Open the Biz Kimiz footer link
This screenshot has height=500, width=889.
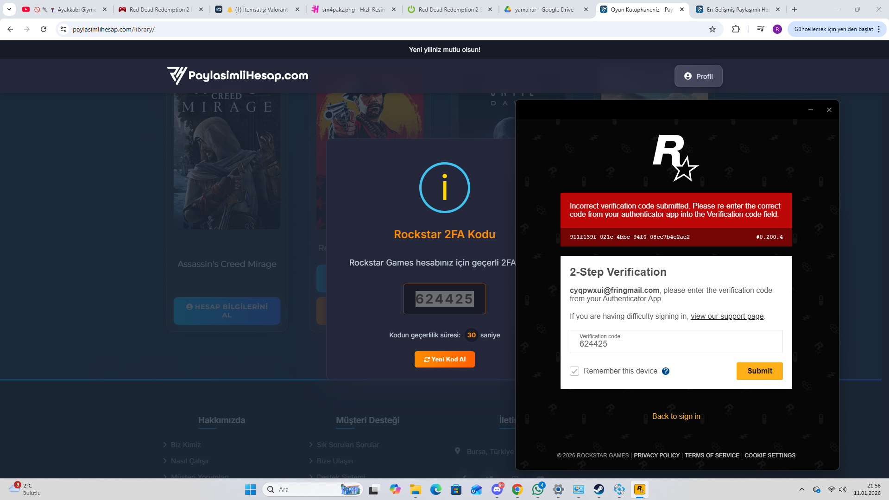[x=185, y=445]
